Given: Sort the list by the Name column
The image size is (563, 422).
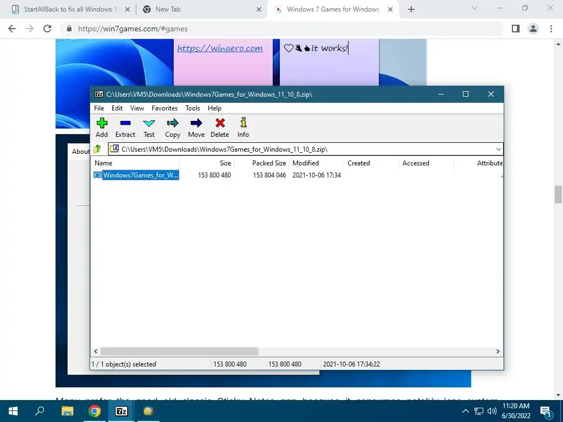Looking at the screenshot, I should pos(135,163).
